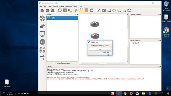Open project using the folder toolbar icon

tap(48, 10)
